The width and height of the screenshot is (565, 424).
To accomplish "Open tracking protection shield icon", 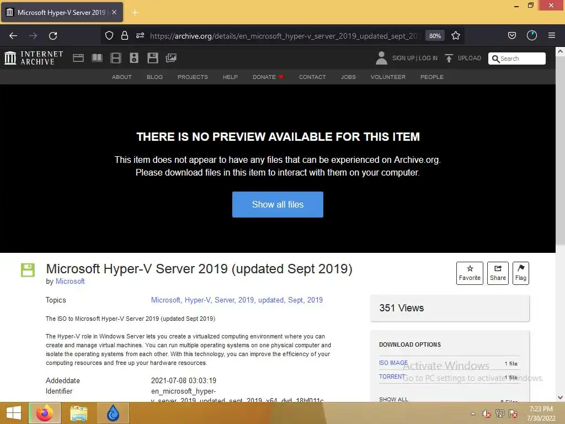I will tap(109, 36).
